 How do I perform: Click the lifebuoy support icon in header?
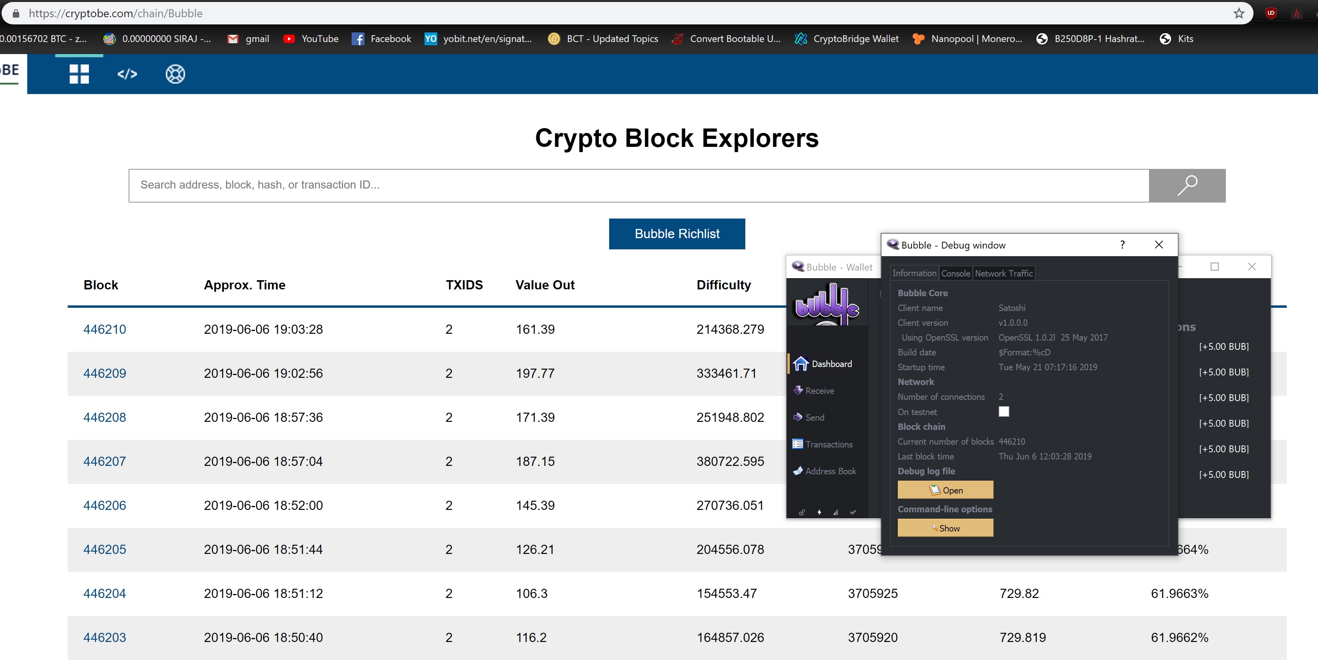tap(175, 74)
